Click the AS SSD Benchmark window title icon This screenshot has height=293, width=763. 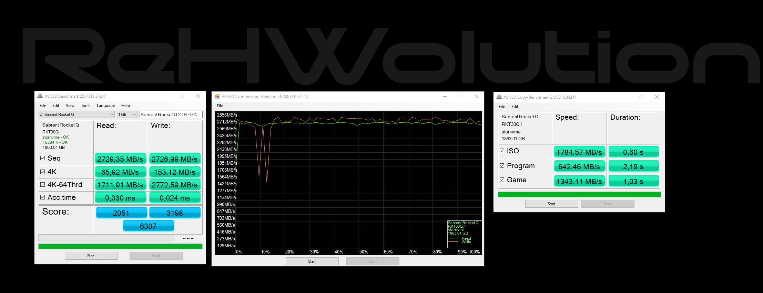click(40, 96)
